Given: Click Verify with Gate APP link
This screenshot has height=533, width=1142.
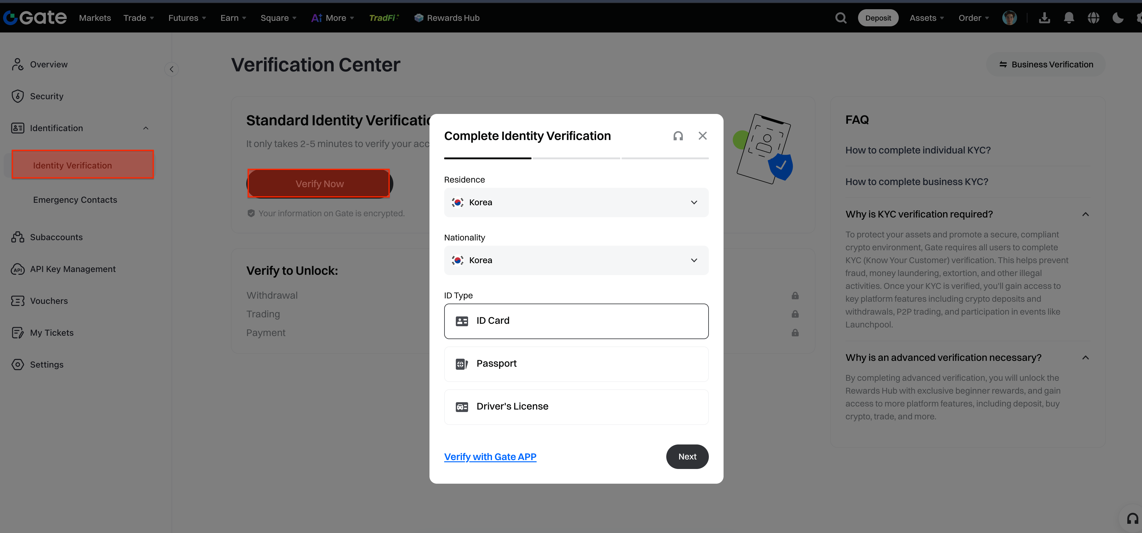Looking at the screenshot, I should tap(490, 457).
